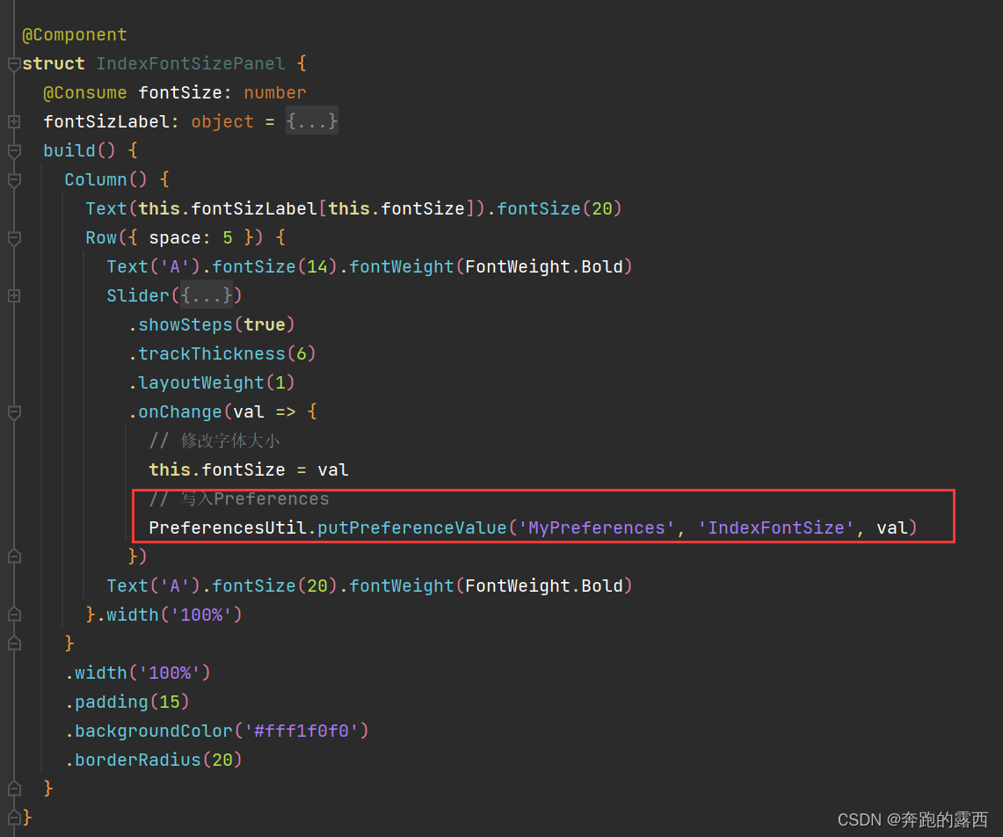Click fold end marker at Column closing brace
This screenshot has width=1003, height=837.
pos(14,644)
